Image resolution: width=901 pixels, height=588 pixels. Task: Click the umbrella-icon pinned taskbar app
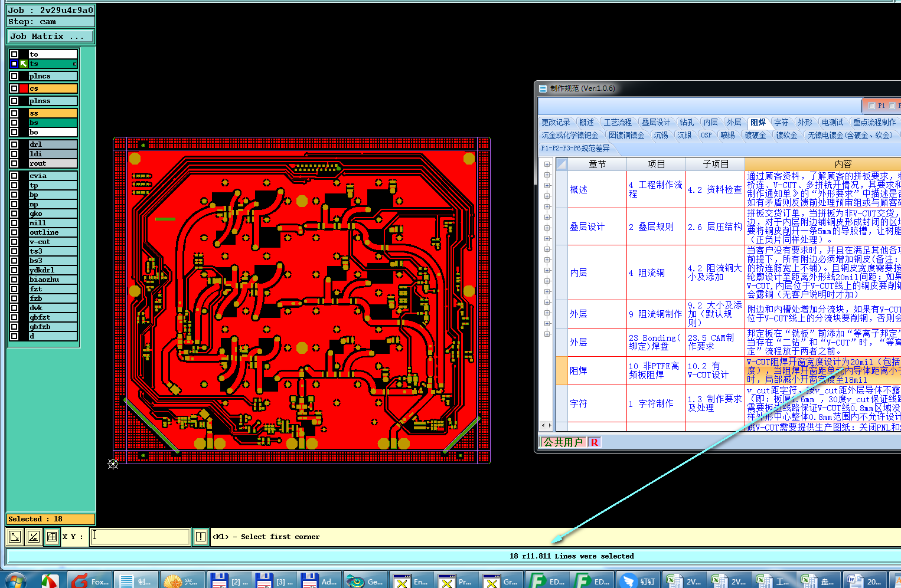coord(50,581)
